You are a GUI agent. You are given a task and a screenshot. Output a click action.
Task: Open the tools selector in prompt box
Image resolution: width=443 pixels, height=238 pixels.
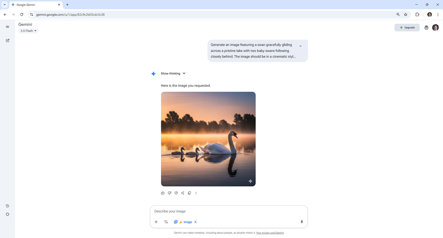click(x=166, y=222)
